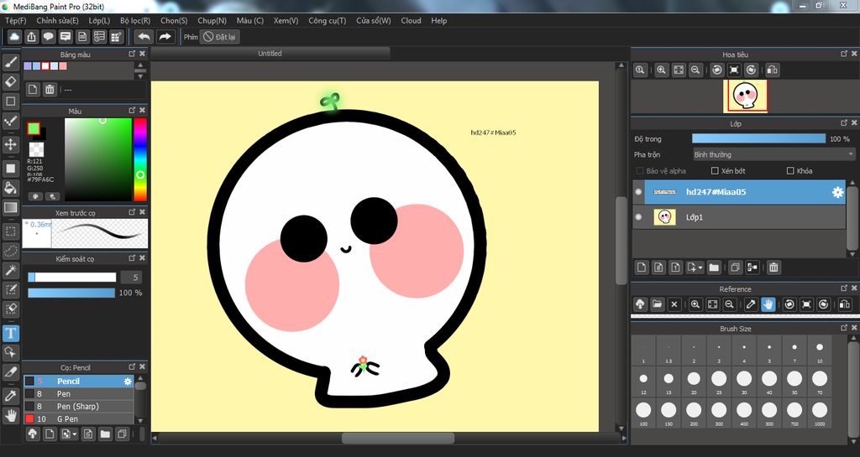
Task: Pop out the Brush Size panel
Action: point(844,328)
